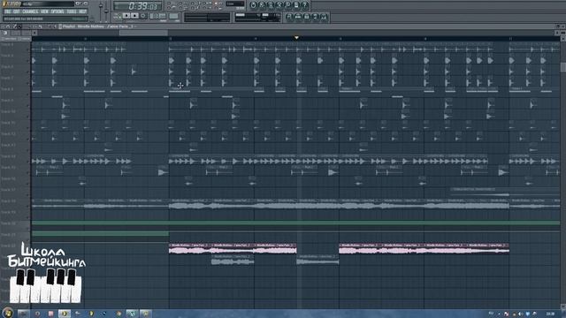
Task: Mute Track 15 with its mute switch
Action: pyautogui.click(x=28, y=173)
